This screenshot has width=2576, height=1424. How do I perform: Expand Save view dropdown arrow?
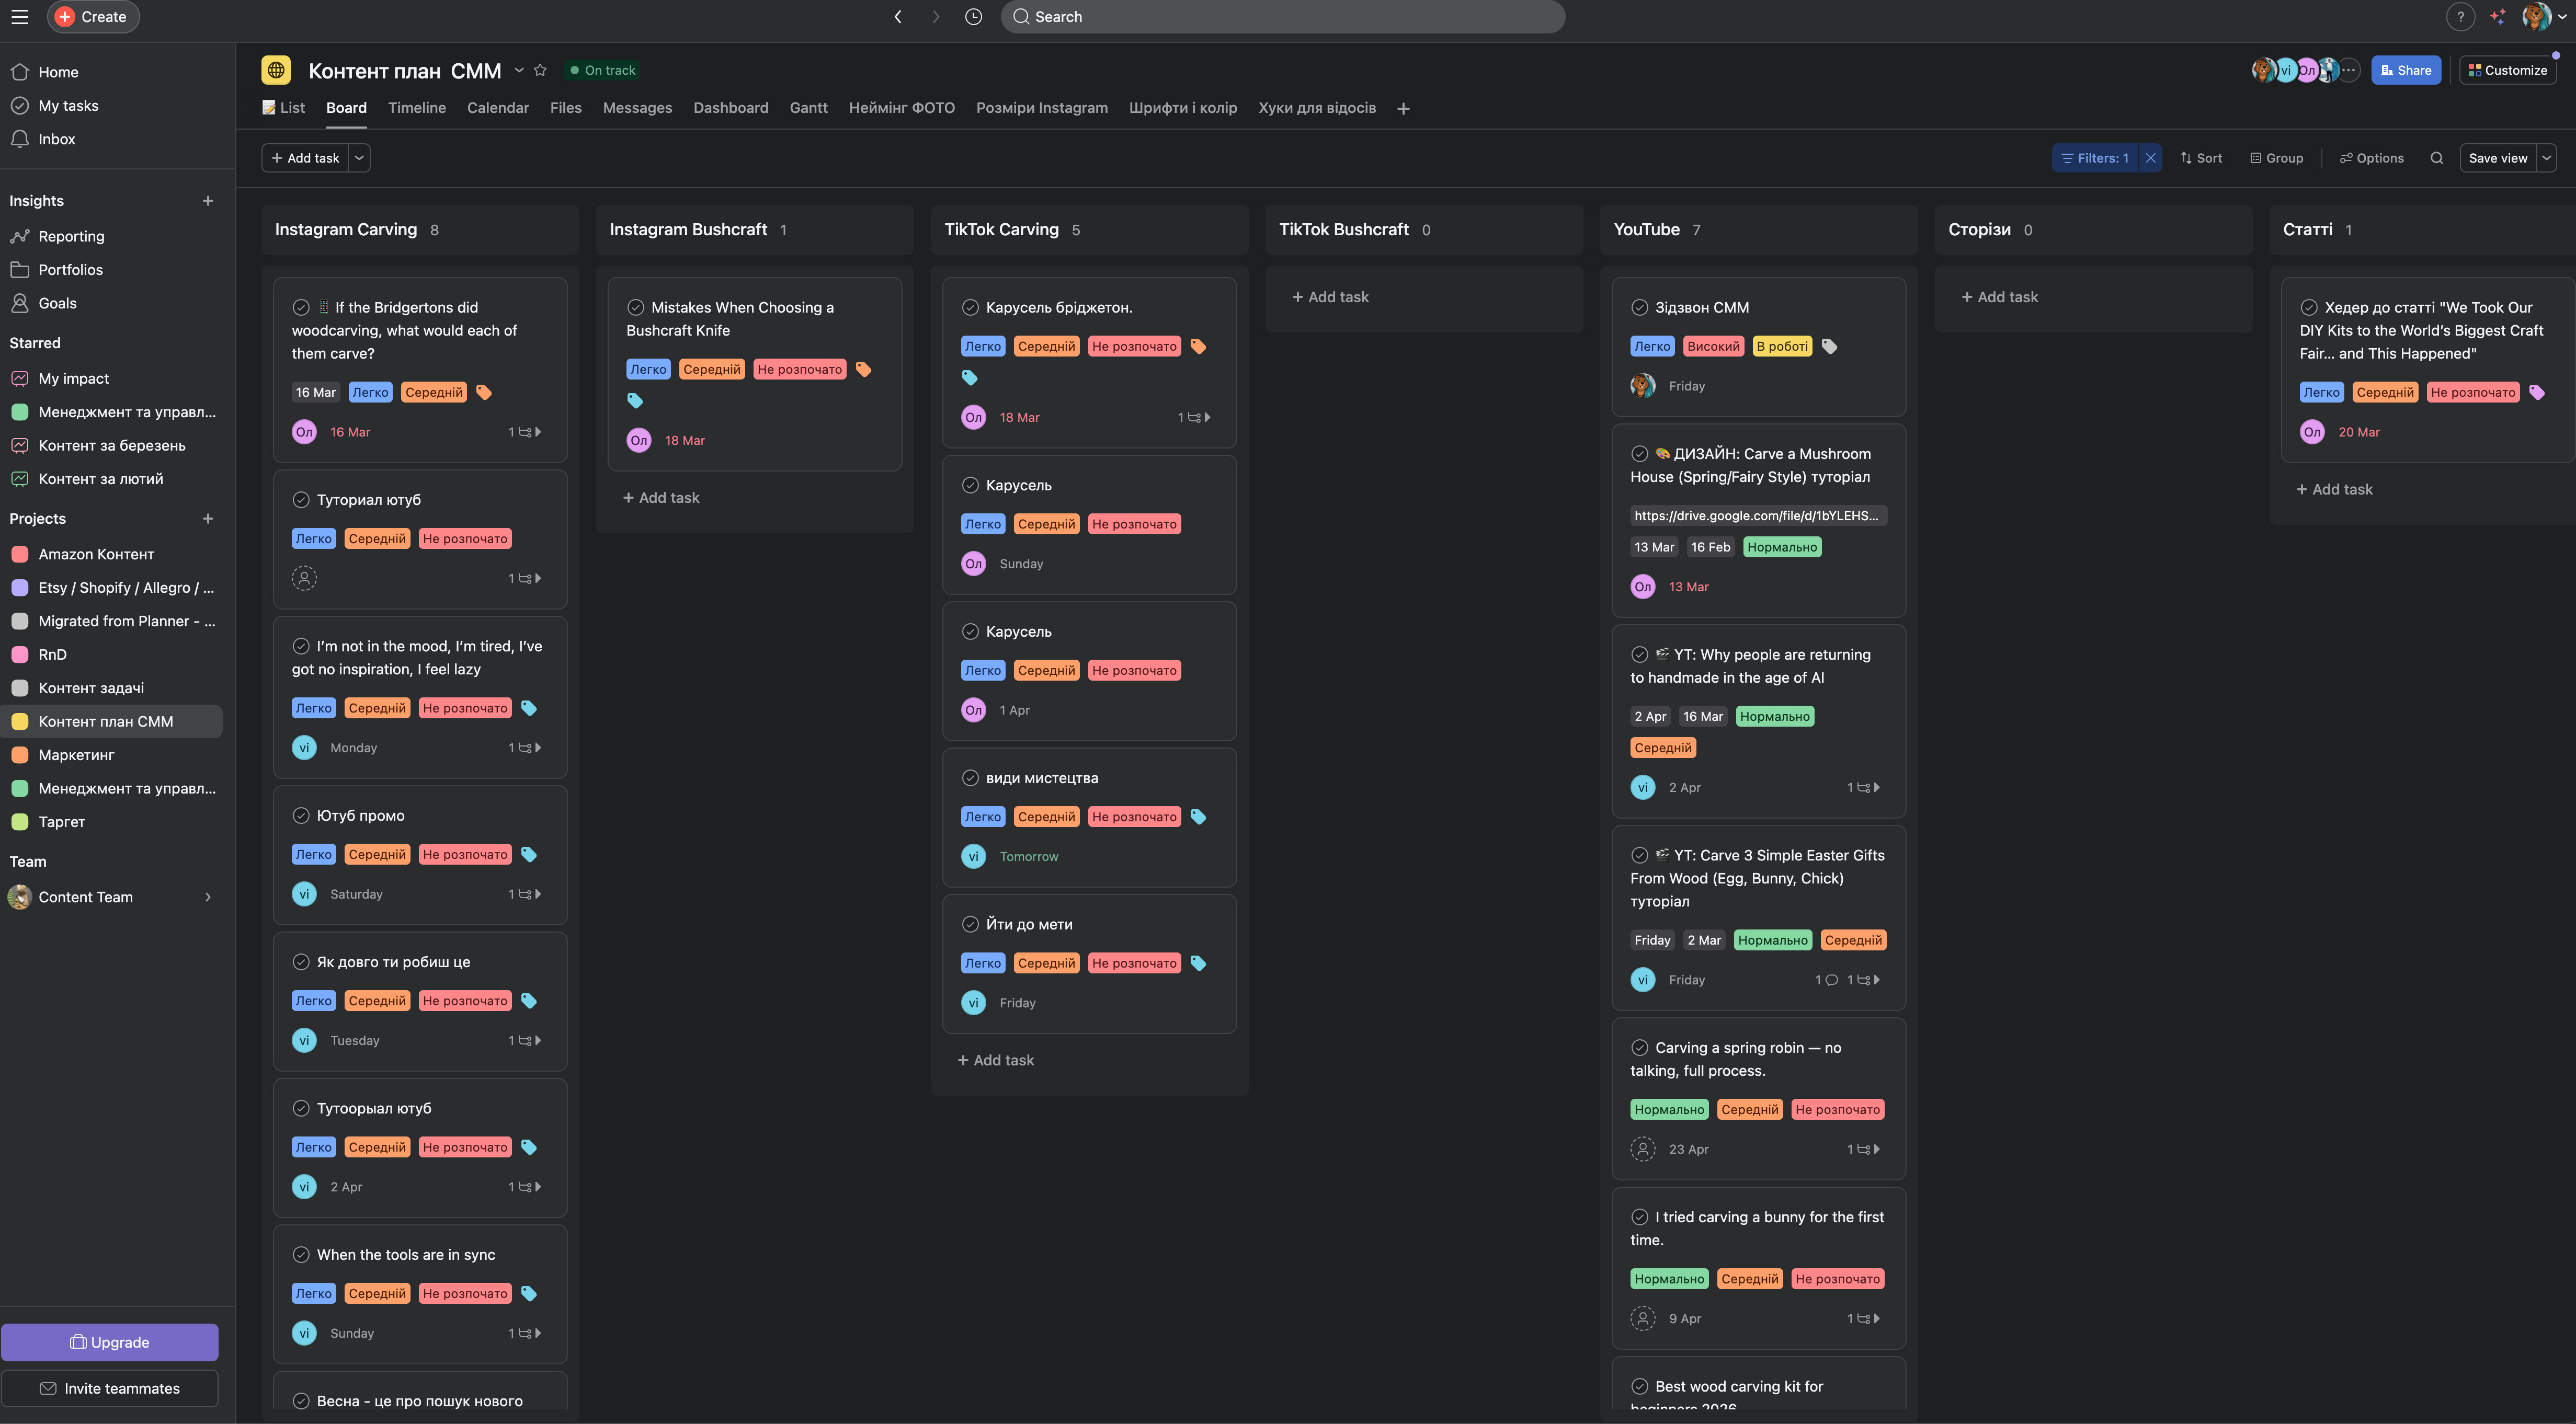[2547, 158]
